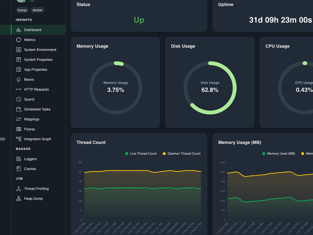Click the INSIGHTS section header
Screen dimensions: 313x235
coord(24,20)
